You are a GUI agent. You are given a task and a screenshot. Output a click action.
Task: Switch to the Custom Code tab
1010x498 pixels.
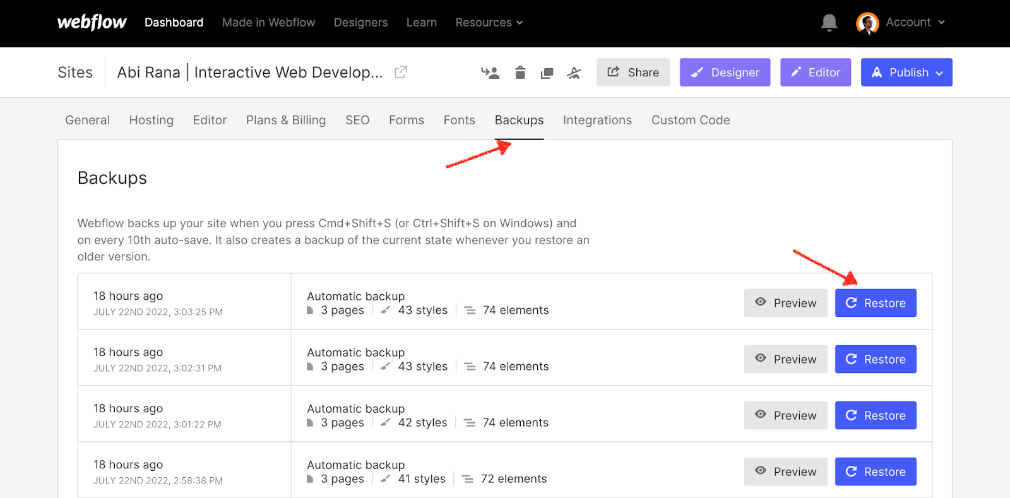pyautogui.click(x=691, y=120)
